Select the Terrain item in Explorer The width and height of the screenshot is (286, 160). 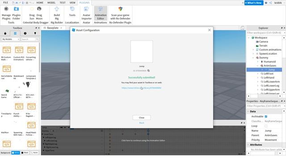[263, 46]
